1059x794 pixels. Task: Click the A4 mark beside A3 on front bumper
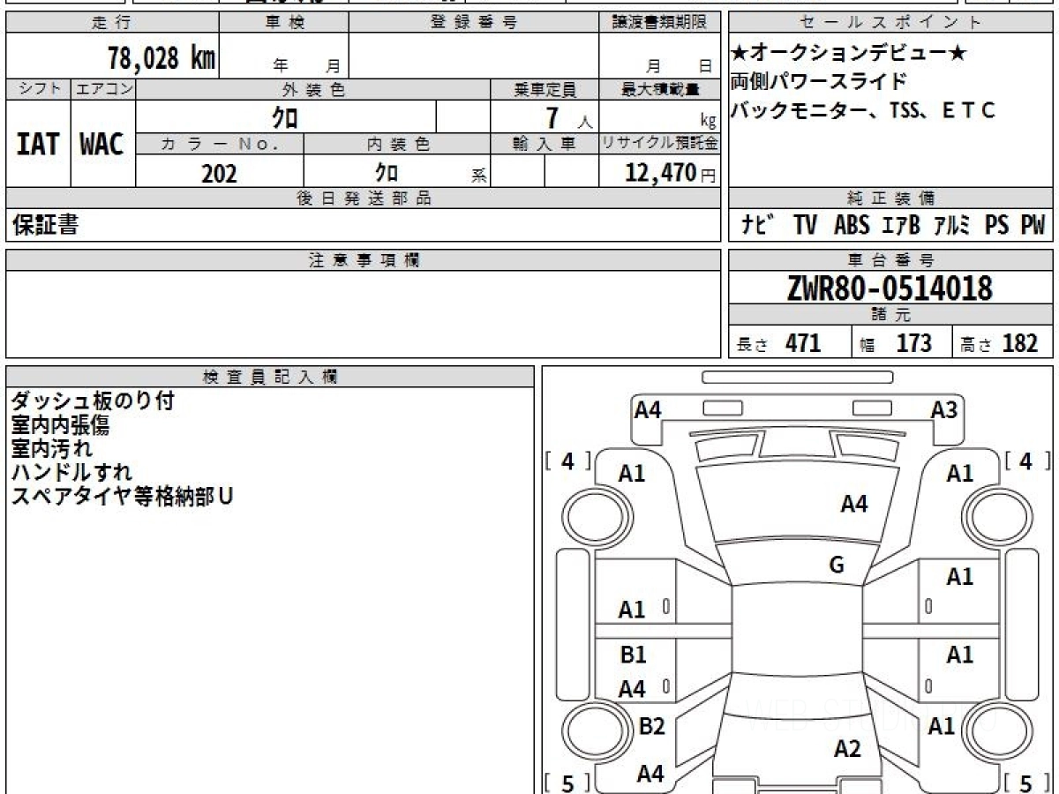point(648,409)
